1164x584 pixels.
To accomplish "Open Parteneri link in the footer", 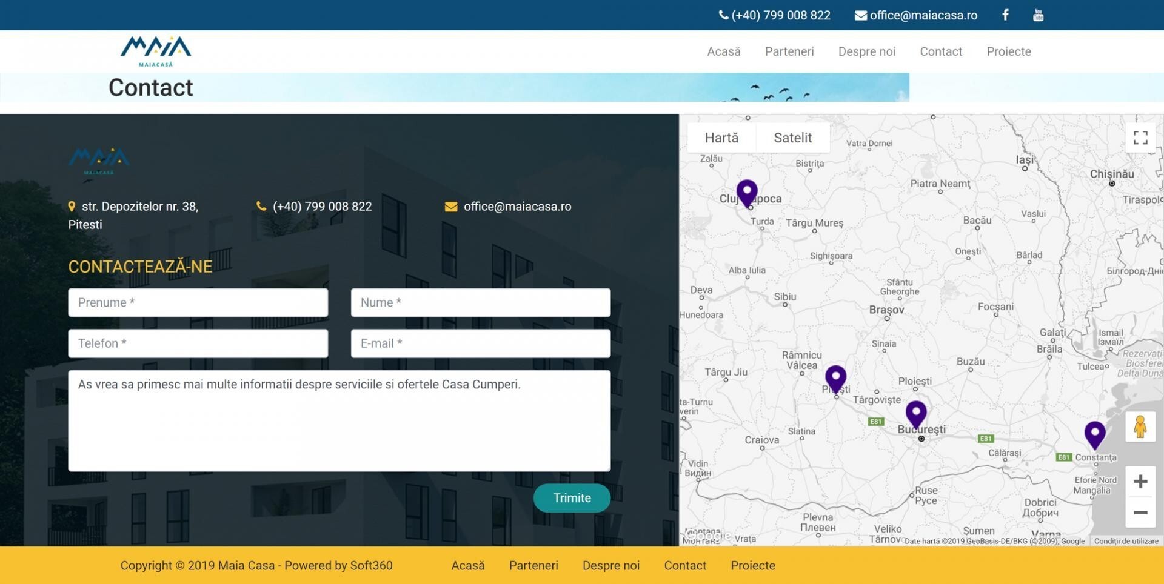I will coord(533,565).
